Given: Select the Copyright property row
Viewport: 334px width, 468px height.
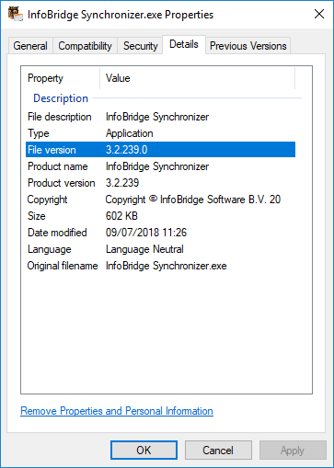Looking at the screenshot, I should pos(160,200).
